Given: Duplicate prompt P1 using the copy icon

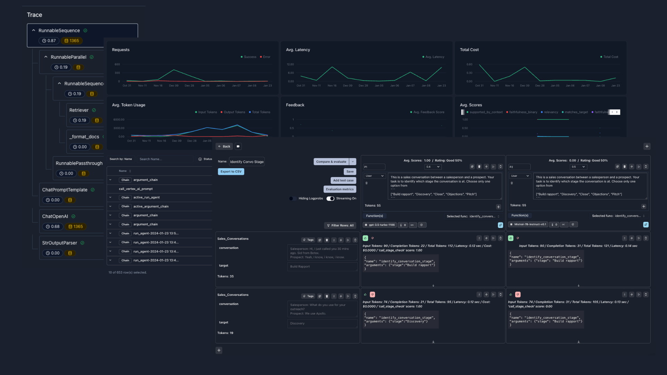Looking at the screenshot, I should [x=472, y=167].
